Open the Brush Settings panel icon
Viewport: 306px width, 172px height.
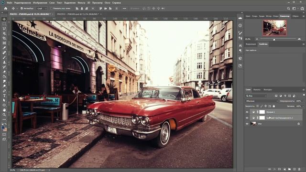pyautogui.click(x=240, y=33)
